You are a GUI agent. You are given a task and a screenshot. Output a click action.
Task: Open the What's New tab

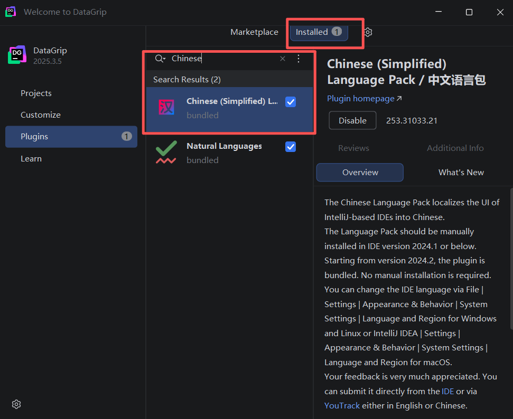(461, 172)
